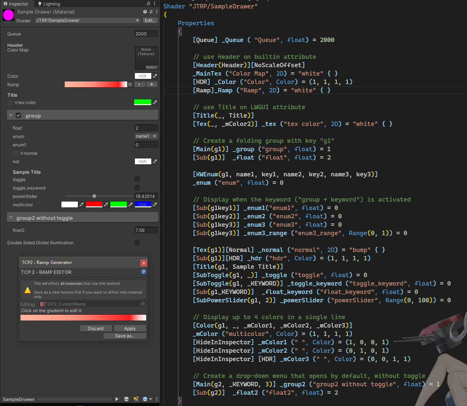The width and height of the screenshot is (467, 406).
Task: Use the eyedropper beside the green multicolor swatch
Action: pyautogui.click(x=130, y=204)
